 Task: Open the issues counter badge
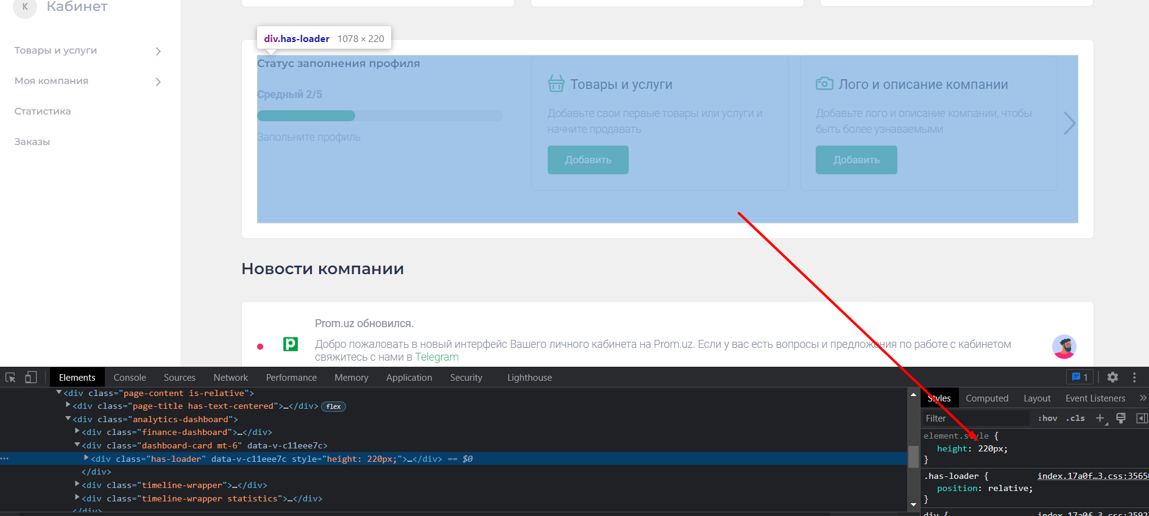[1080, 377]
